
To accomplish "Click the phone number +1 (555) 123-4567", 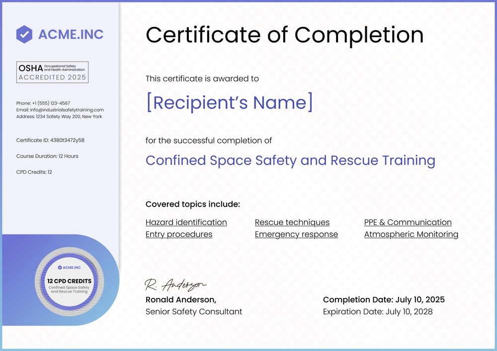I will click(x=42, y=103).
